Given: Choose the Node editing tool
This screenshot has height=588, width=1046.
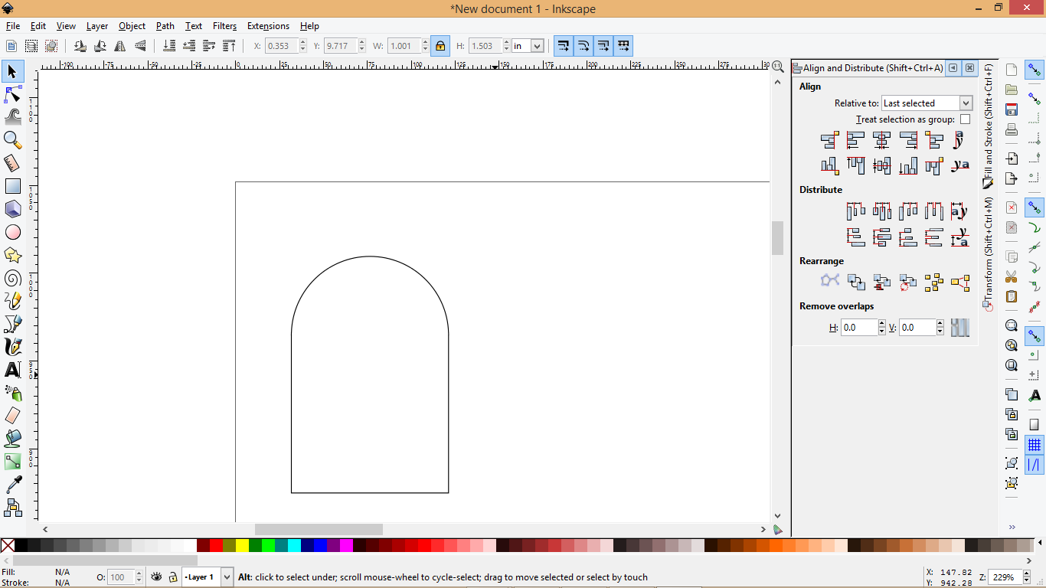Looking at the screenshot, I should (x=12, y=93).
